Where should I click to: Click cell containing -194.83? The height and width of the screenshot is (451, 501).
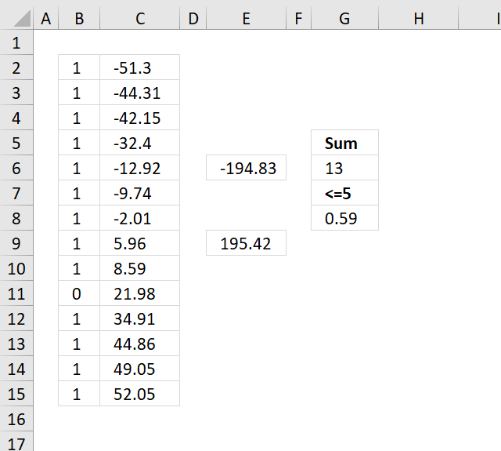pos(246,168)
